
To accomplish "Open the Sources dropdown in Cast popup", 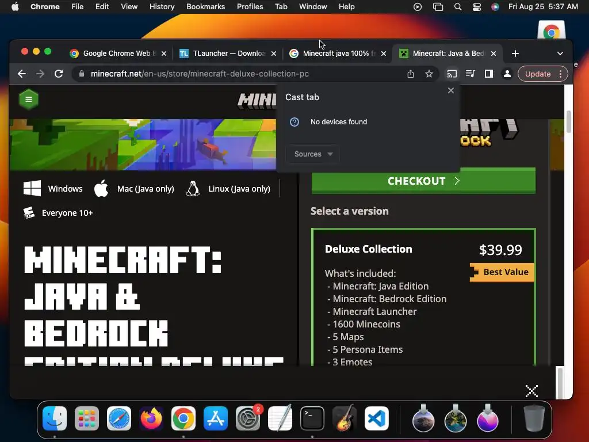I will click(313, 154).
